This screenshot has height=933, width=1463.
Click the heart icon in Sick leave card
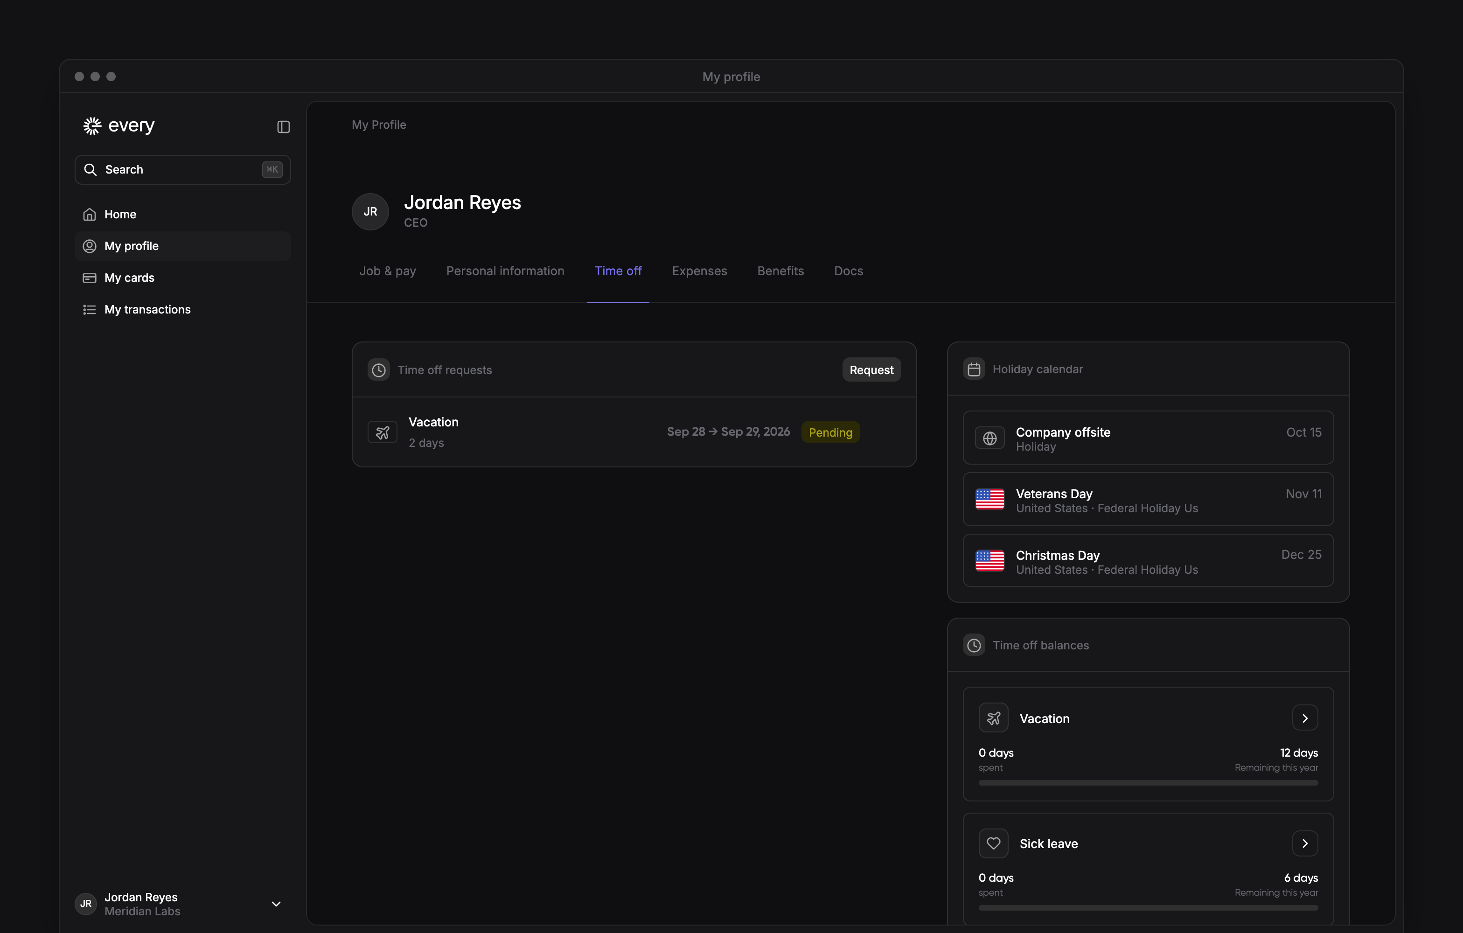993,843
